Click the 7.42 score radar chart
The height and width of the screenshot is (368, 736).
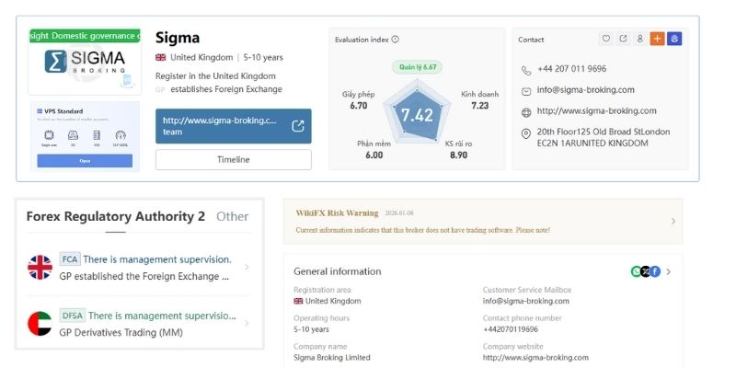pyautogui.click(x=417, y=114)
